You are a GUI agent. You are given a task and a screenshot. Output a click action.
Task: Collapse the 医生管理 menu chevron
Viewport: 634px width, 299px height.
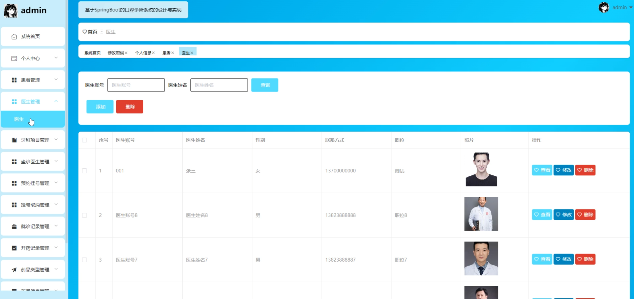[x=56, y=101]
